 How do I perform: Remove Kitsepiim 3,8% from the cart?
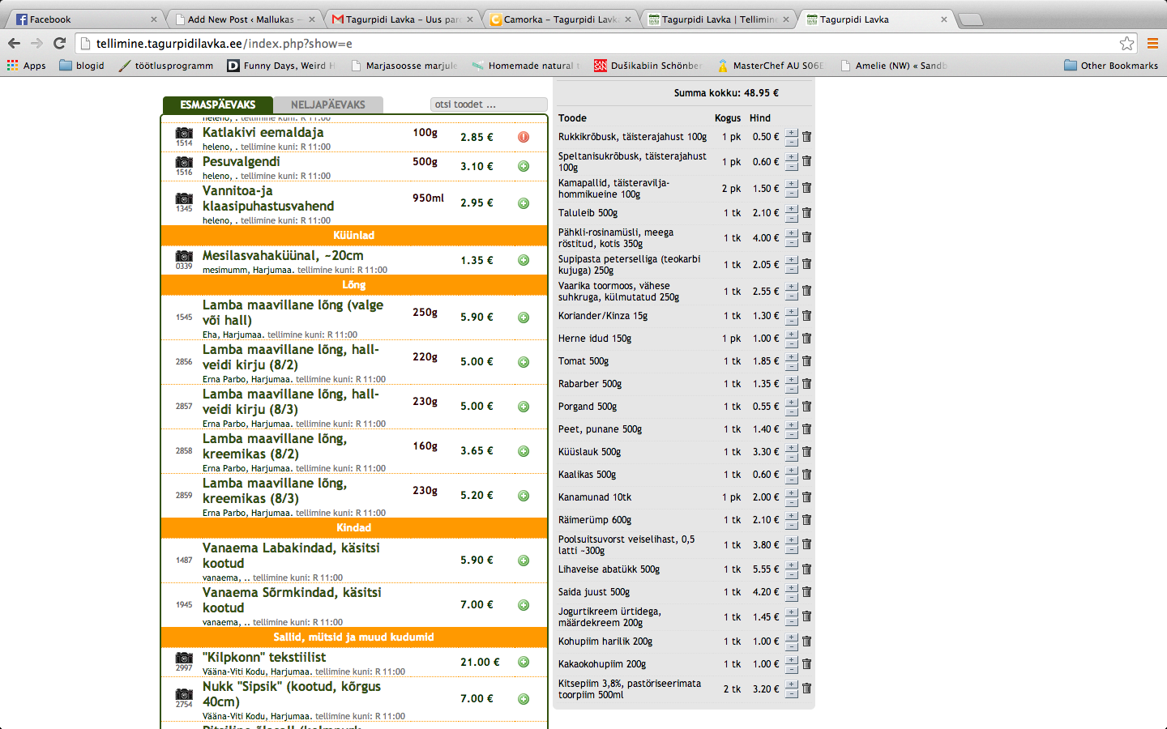tap(806, 688)
